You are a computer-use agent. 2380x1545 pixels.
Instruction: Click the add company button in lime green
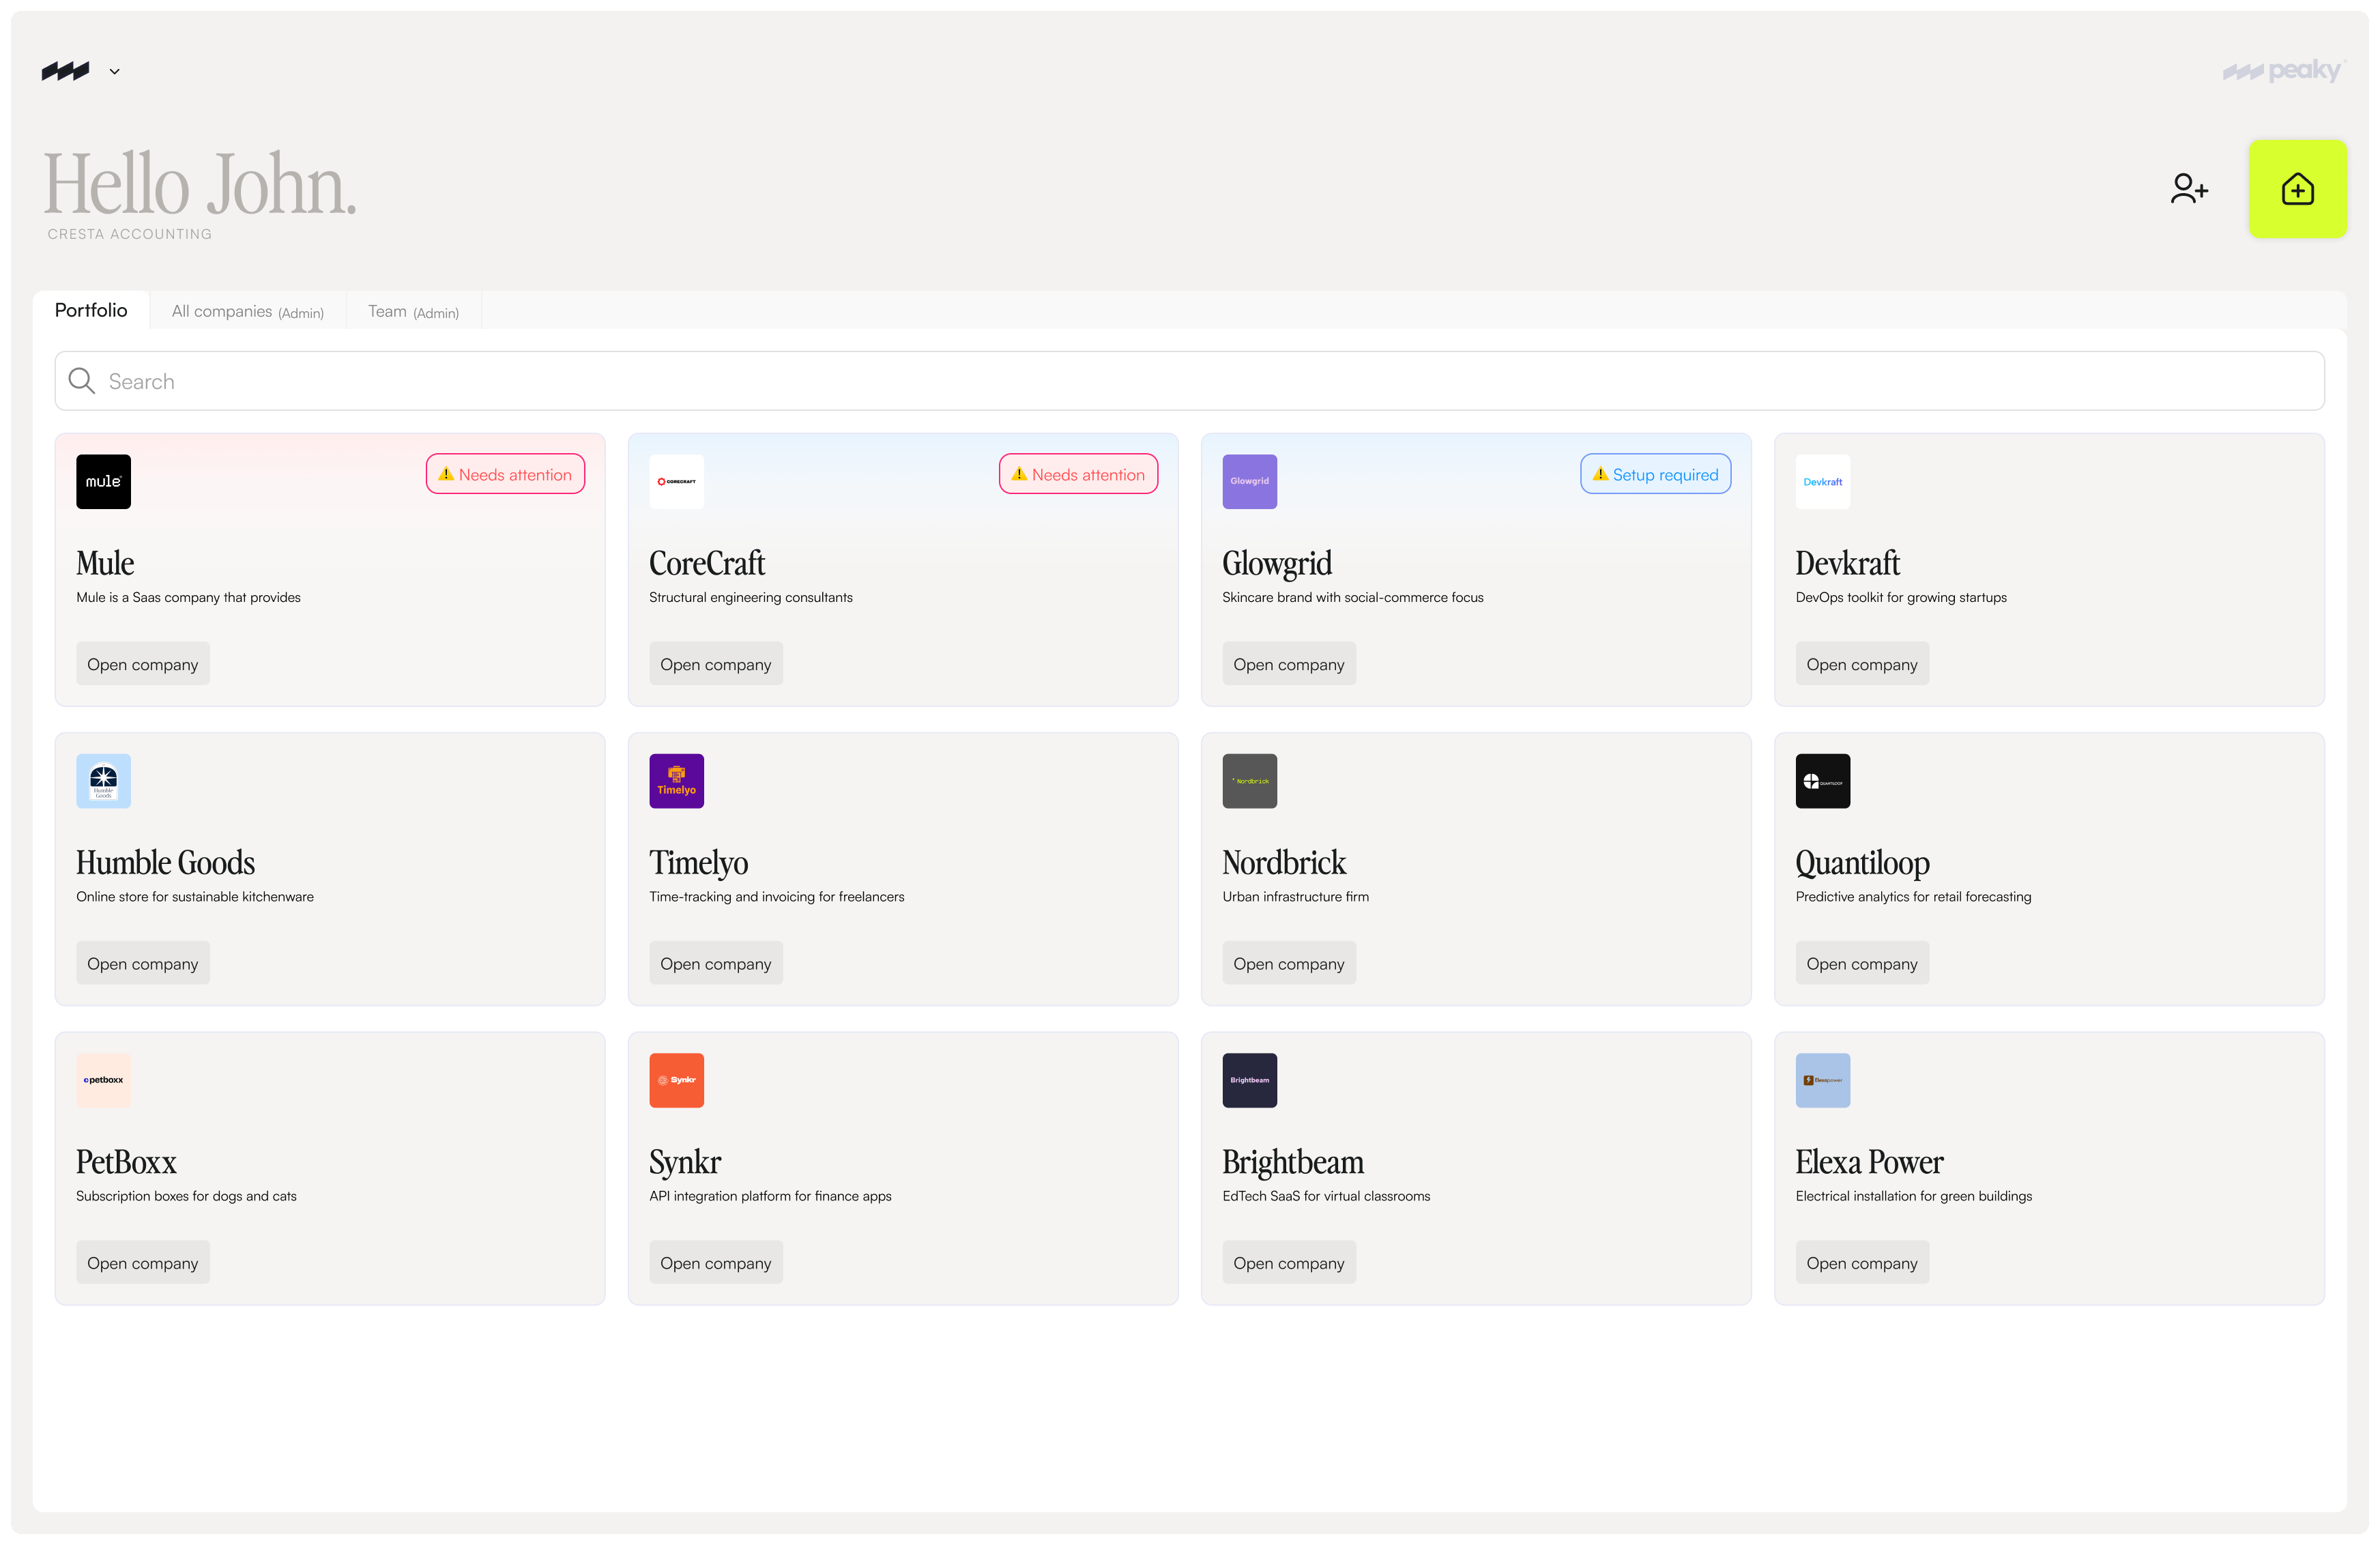click(2297, 188)
